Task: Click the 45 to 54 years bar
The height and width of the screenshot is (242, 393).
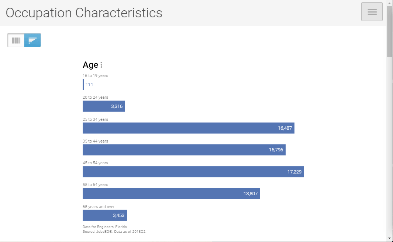Action: (193, 172)
